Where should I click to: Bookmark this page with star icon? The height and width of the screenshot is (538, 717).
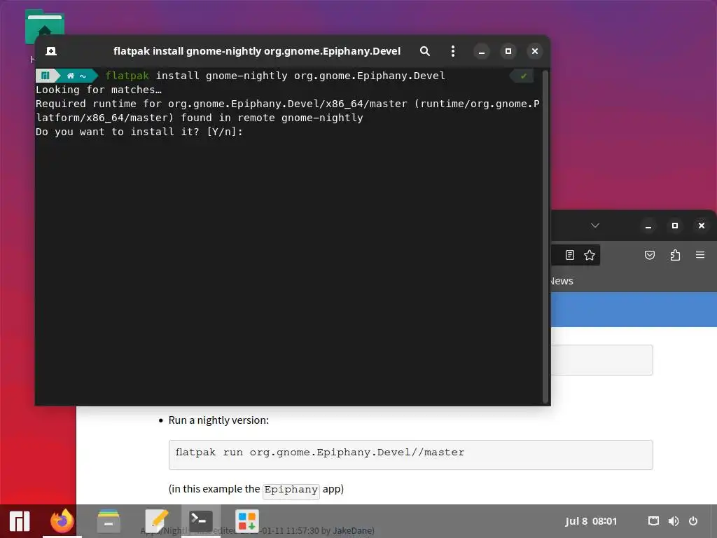click(x=590, y=255)
